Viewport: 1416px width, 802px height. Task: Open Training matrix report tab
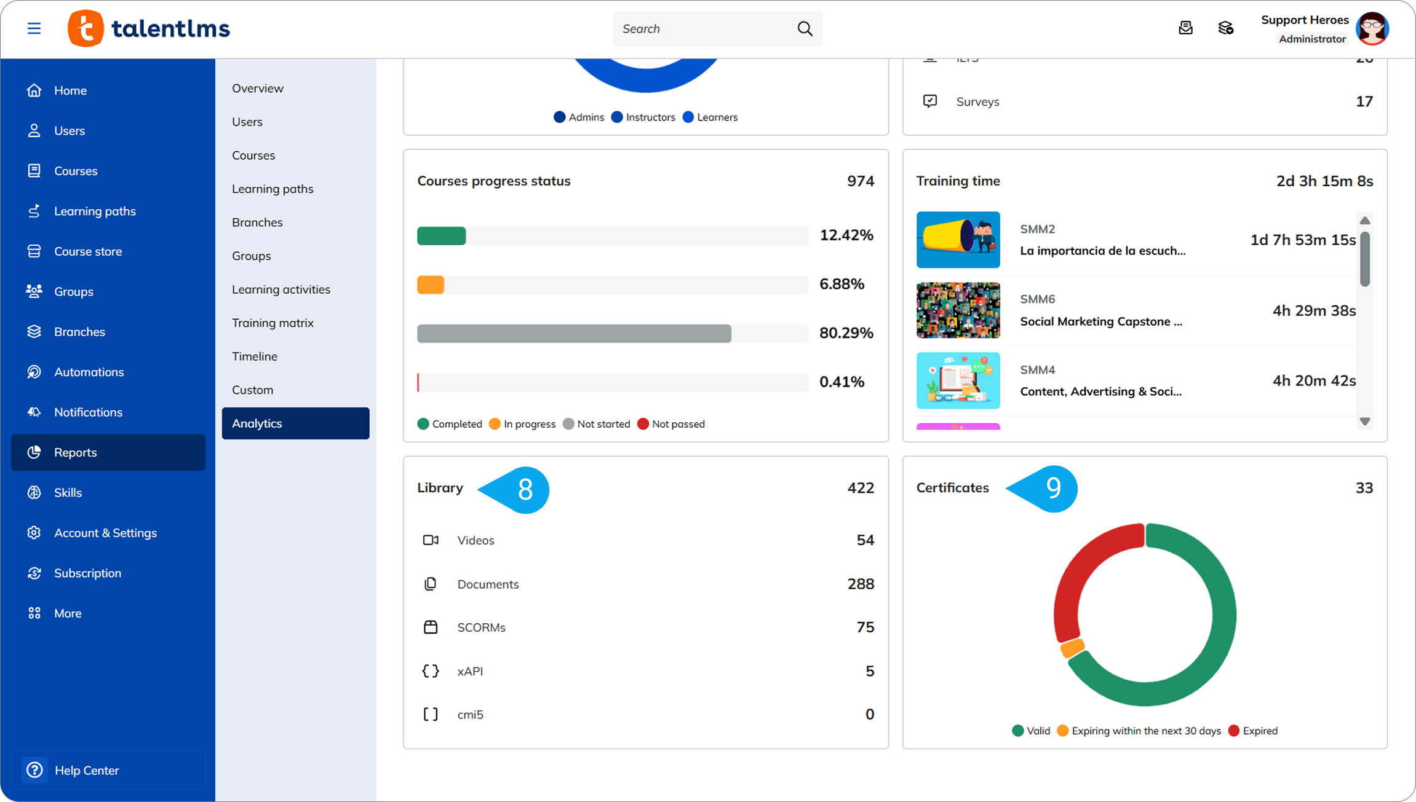(x=272, y=323)
